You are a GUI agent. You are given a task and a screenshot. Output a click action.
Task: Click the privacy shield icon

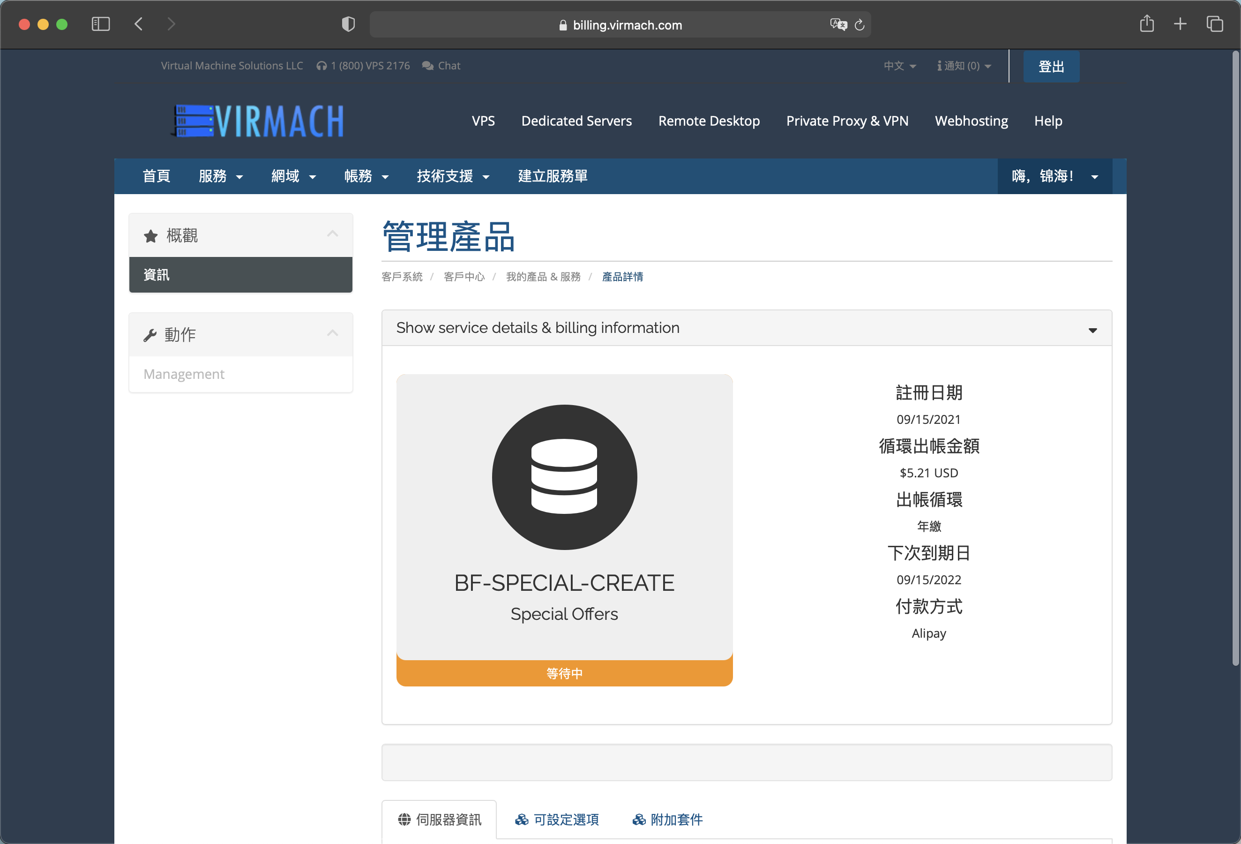click(348, 24)
